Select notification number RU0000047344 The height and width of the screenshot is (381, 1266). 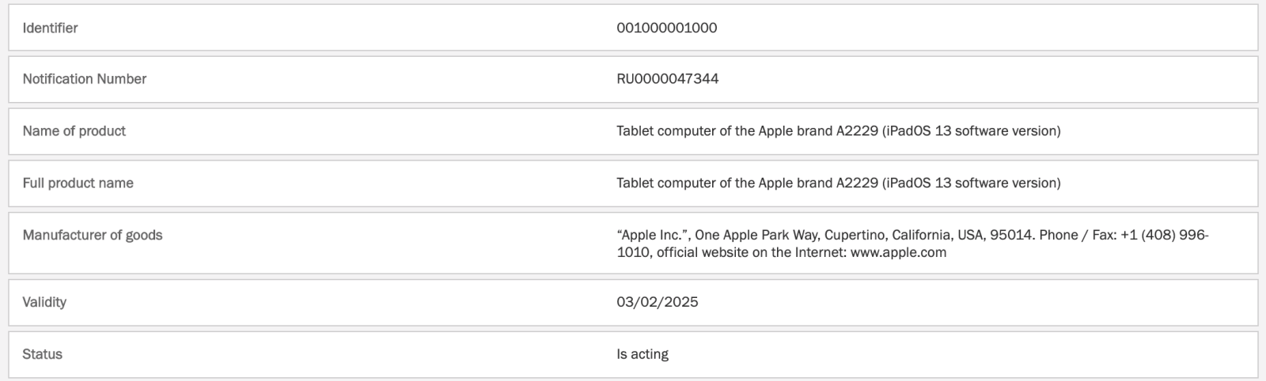point(668,79)
